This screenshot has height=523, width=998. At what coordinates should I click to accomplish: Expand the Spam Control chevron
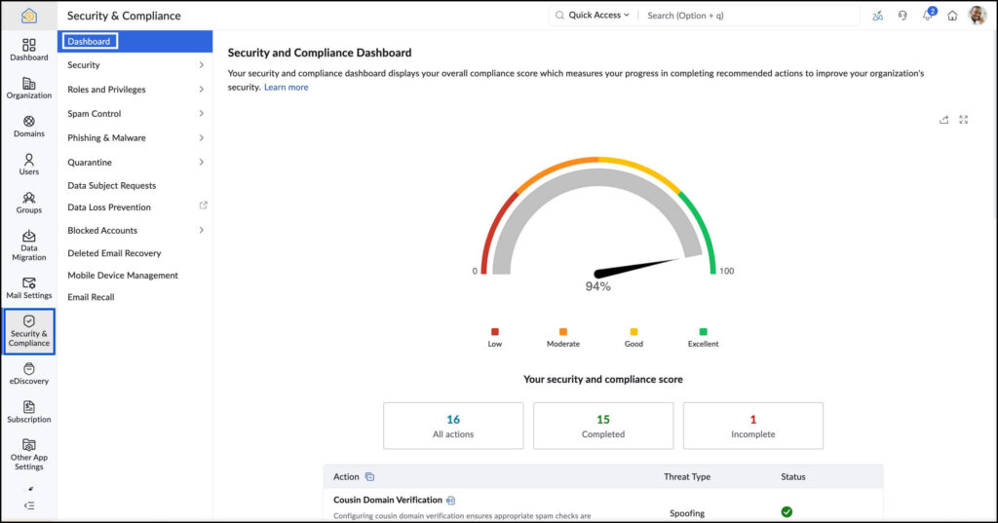(201, 113)
